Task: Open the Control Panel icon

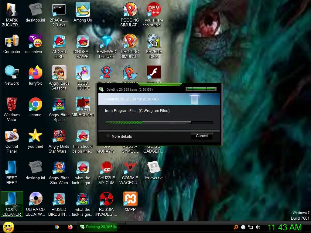Action: tap(12, 141)
